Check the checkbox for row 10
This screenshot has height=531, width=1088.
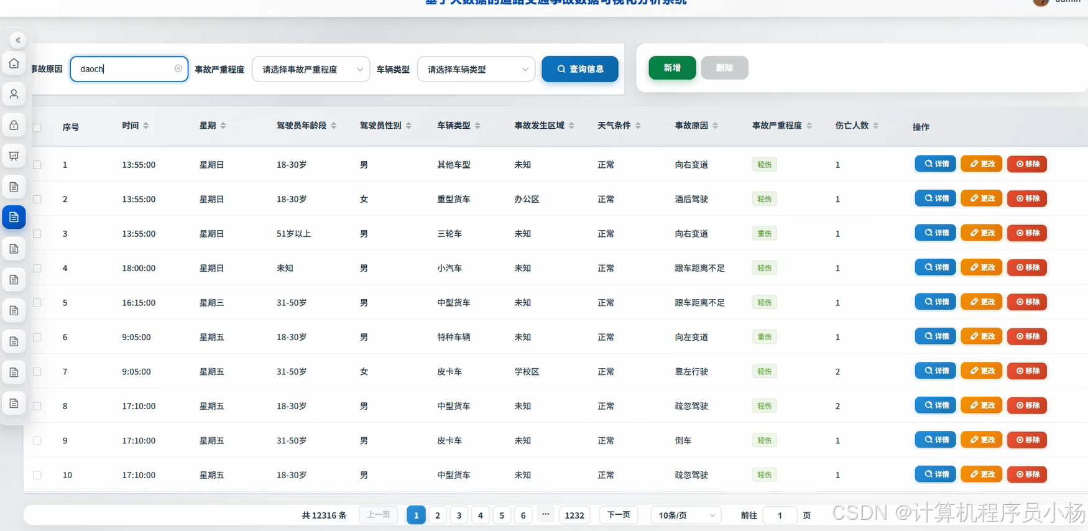click(x=37, y=475)
